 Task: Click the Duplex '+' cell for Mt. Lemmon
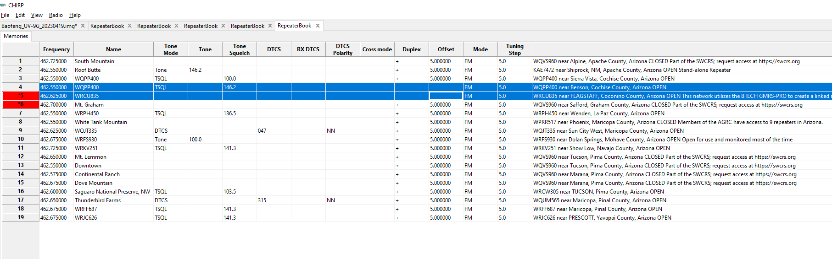tap(412, 156)
